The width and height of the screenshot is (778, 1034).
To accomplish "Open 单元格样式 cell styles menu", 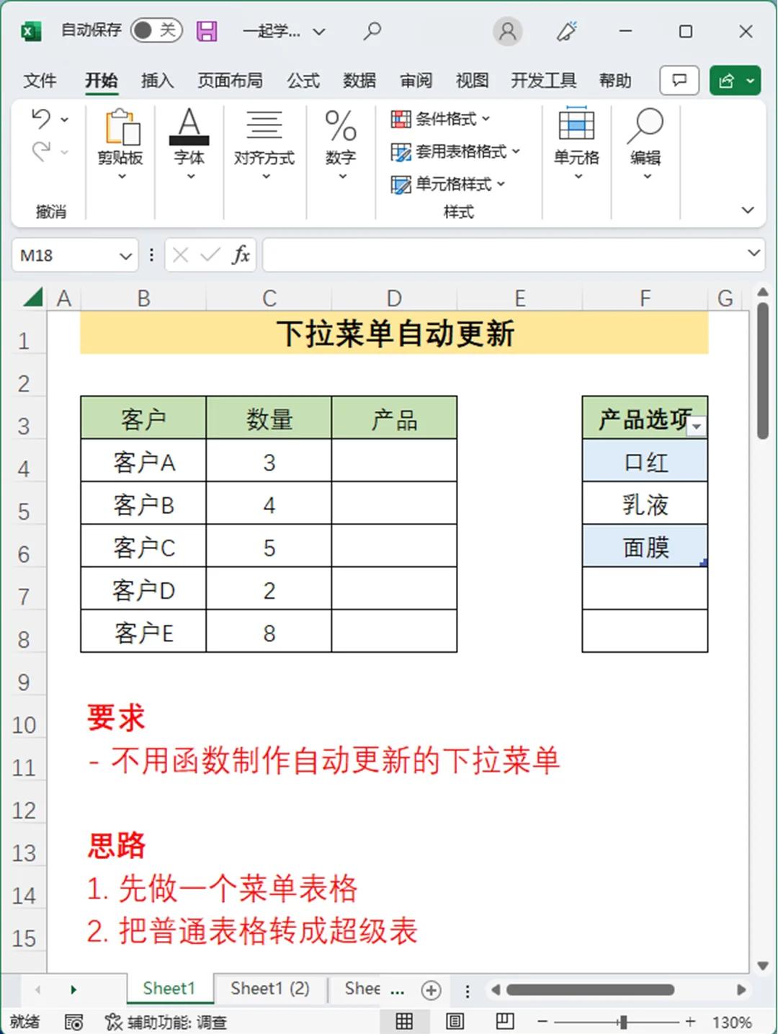I will tap(447, 184).
